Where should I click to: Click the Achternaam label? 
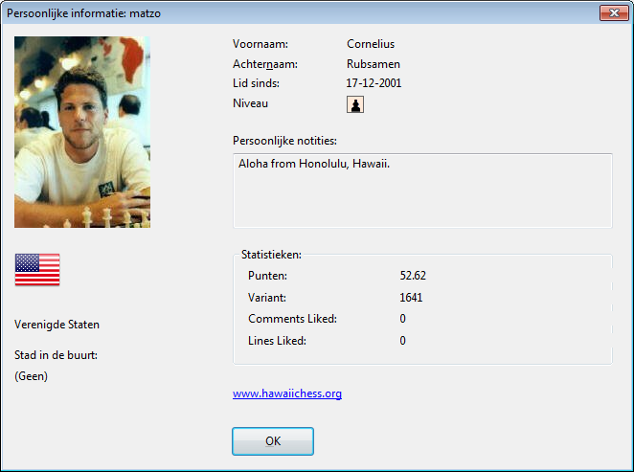(x=265, y=64)
